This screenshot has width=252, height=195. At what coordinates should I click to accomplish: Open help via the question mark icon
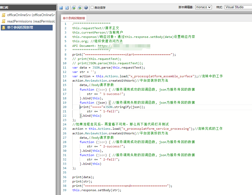(86, 8)
